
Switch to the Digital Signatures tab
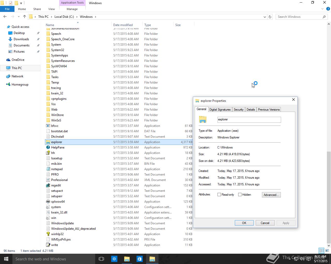point(220,110)
